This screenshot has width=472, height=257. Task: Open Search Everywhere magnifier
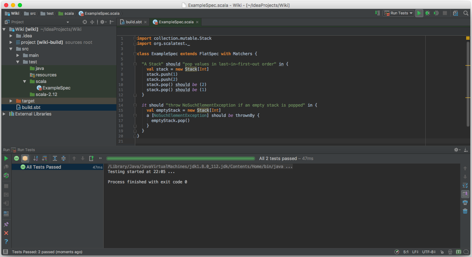(x=466, y=13)
